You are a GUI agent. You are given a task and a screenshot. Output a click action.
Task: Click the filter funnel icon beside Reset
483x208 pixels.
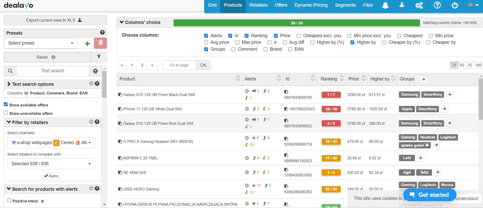[99, 57]
